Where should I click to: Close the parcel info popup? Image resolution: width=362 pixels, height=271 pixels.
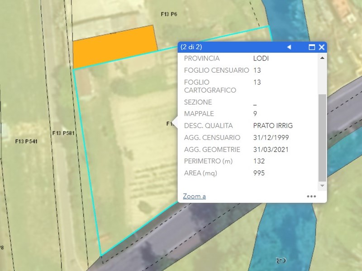[322, 47]
